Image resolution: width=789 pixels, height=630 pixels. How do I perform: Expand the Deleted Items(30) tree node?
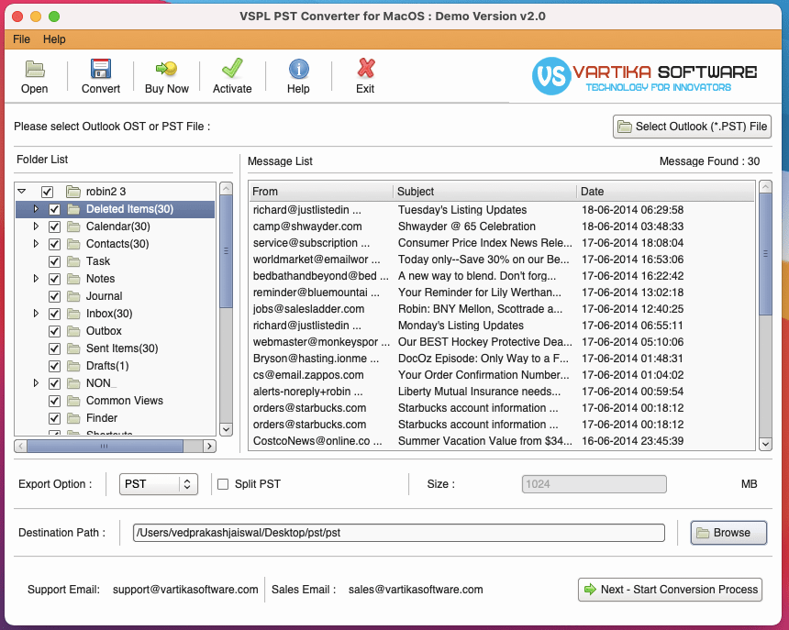[x=36, y=209]
